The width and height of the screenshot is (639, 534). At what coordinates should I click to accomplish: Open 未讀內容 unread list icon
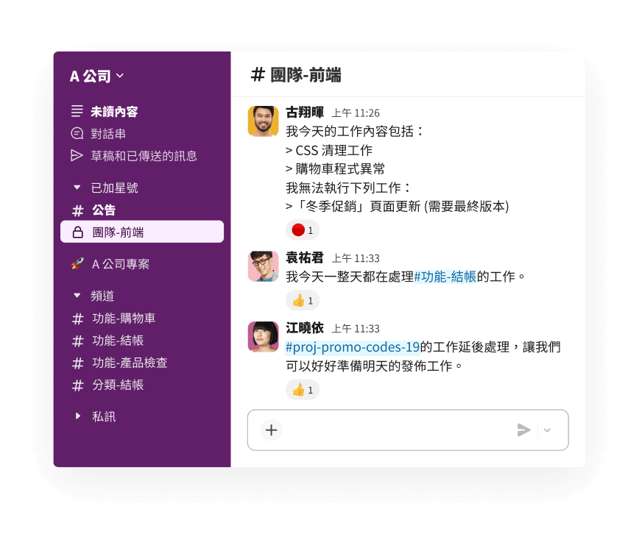[77, 111]
